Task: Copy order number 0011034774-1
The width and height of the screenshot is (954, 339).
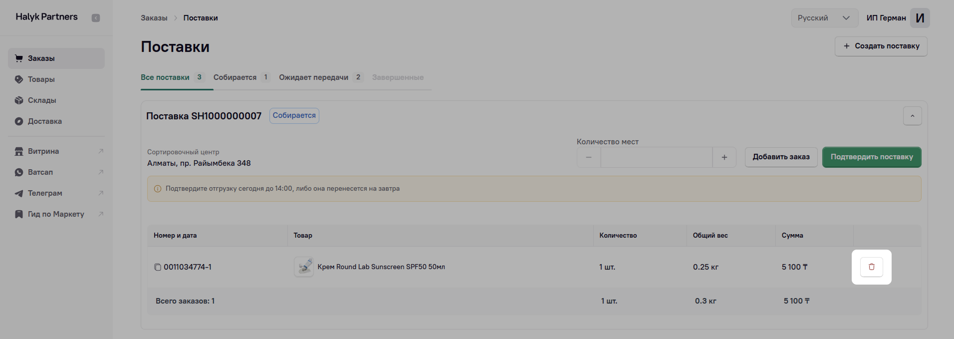Action: pos(158,267)
